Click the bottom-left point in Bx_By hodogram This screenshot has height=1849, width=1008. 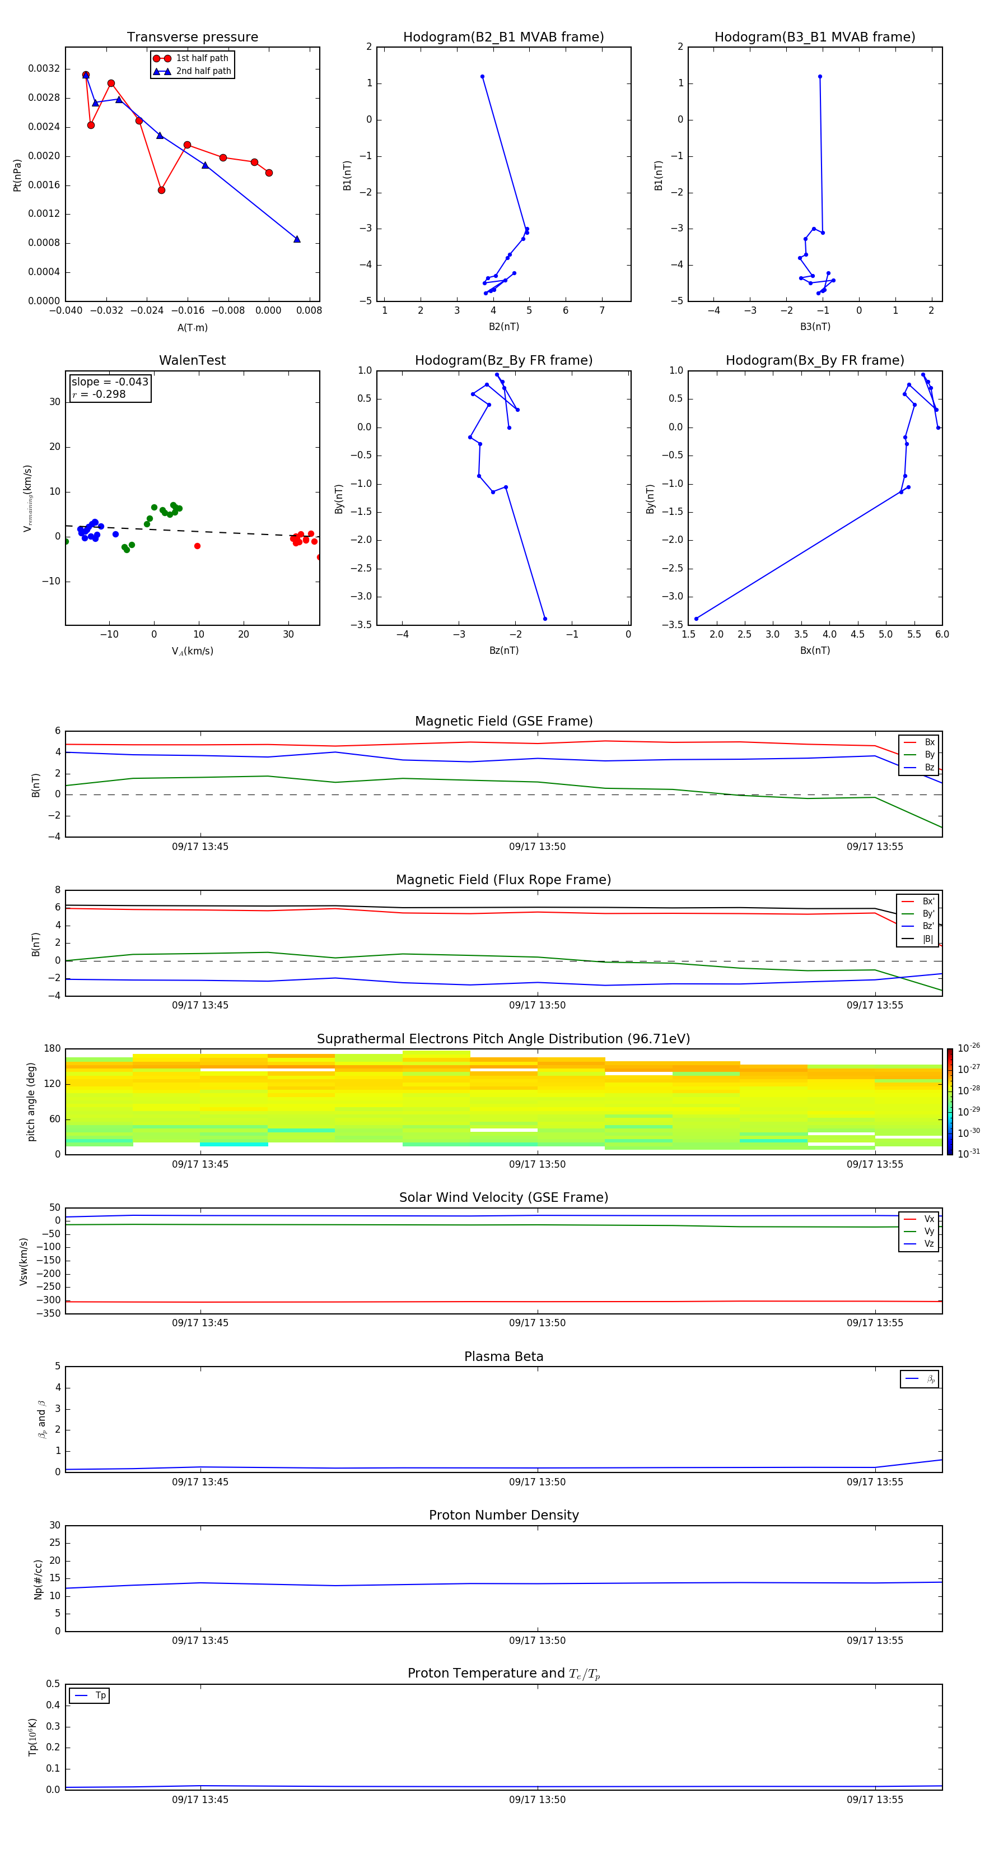point(696,619)
